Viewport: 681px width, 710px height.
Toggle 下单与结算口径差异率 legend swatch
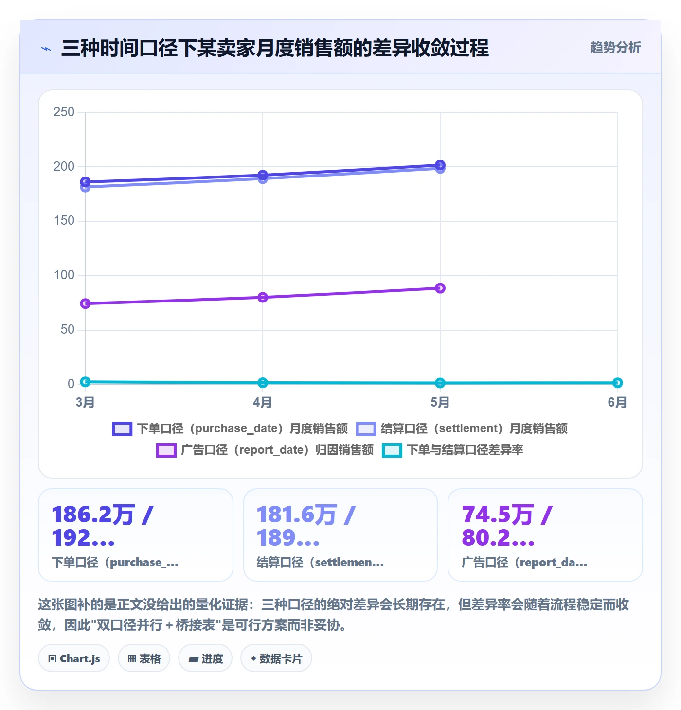(x=392, y=450)
